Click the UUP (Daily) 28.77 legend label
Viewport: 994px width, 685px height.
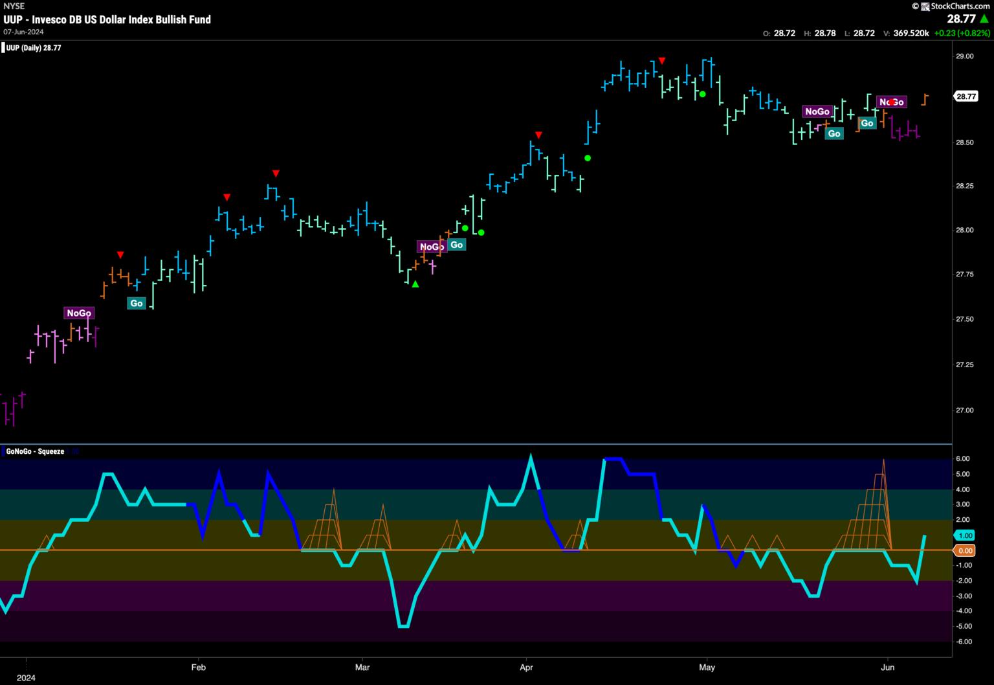pos(32,48)
